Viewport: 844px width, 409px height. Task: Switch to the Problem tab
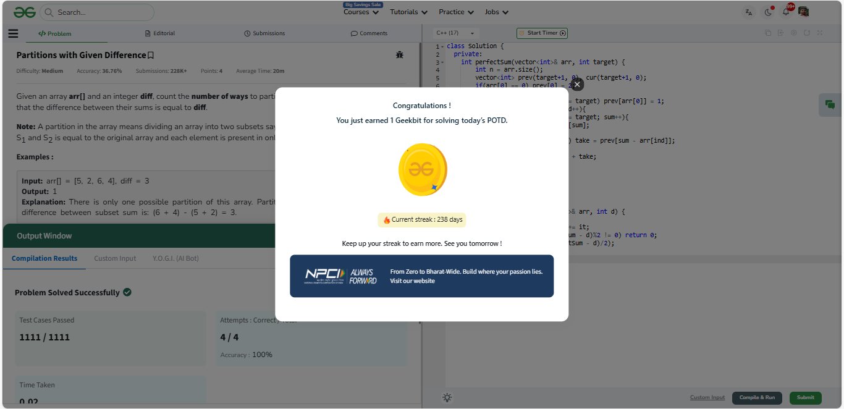click(x=54, y=33)
